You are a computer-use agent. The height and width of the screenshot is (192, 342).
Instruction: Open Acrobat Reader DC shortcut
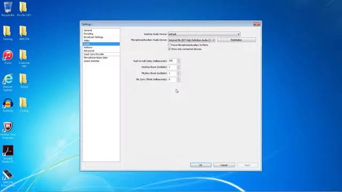[8, 154]
